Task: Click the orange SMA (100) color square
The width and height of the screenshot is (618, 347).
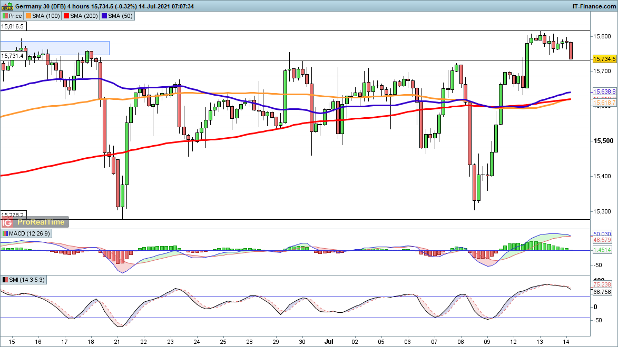Action: [x=28, y=16]
